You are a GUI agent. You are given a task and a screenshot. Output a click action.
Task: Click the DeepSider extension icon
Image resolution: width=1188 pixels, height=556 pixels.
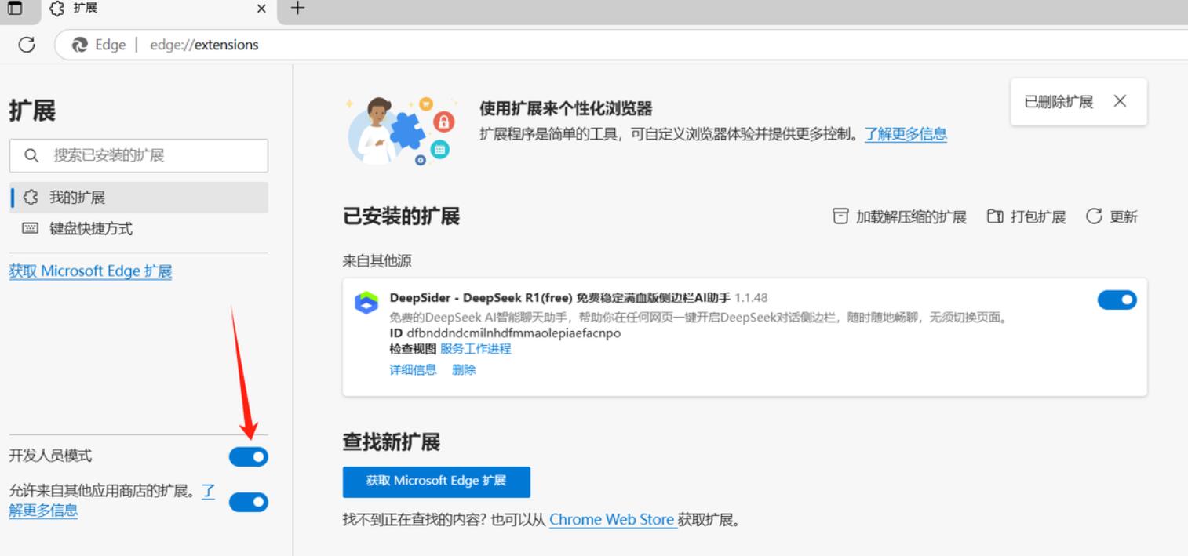366,303
